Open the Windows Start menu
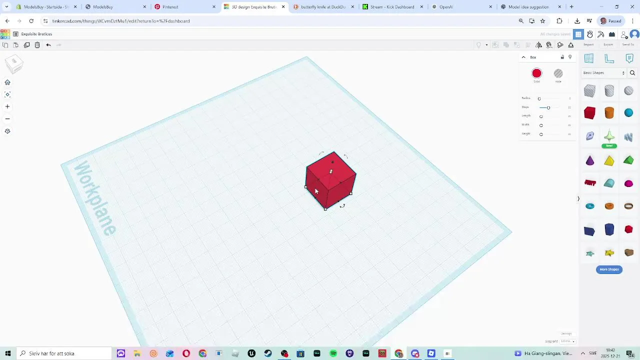Screen dimensions: 640x360 (8, 353)
